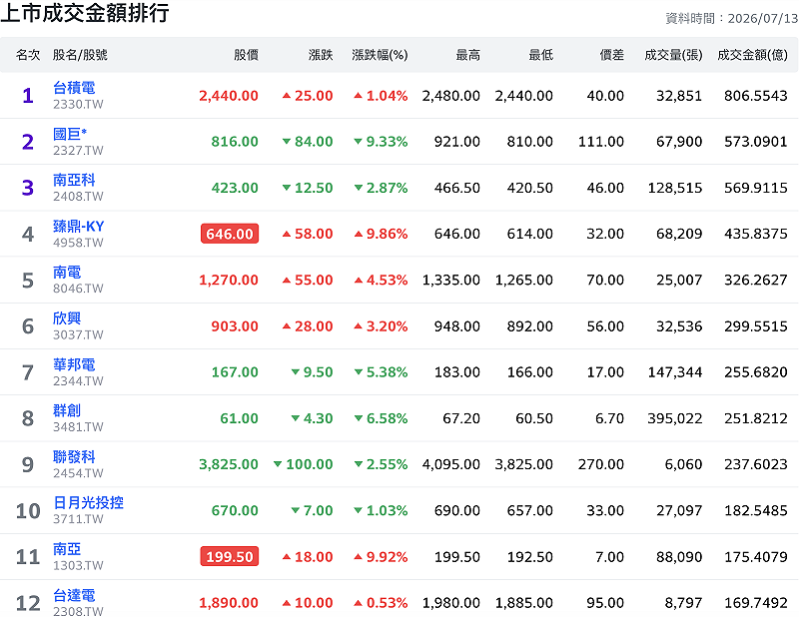The image size is (799, 617).
Task: Click the 100.00 drop of 聯發科
Action: (304, 464)
